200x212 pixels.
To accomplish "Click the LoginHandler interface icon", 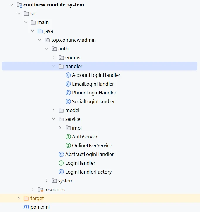I will [x=61, y=163].
